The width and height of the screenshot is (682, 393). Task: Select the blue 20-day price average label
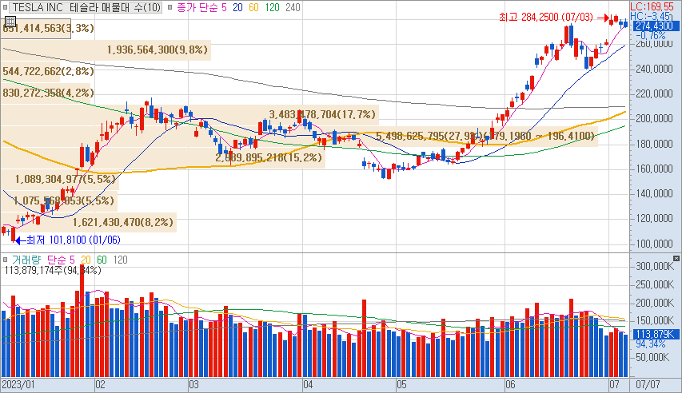pyautogui.click(x=237, y=7)
